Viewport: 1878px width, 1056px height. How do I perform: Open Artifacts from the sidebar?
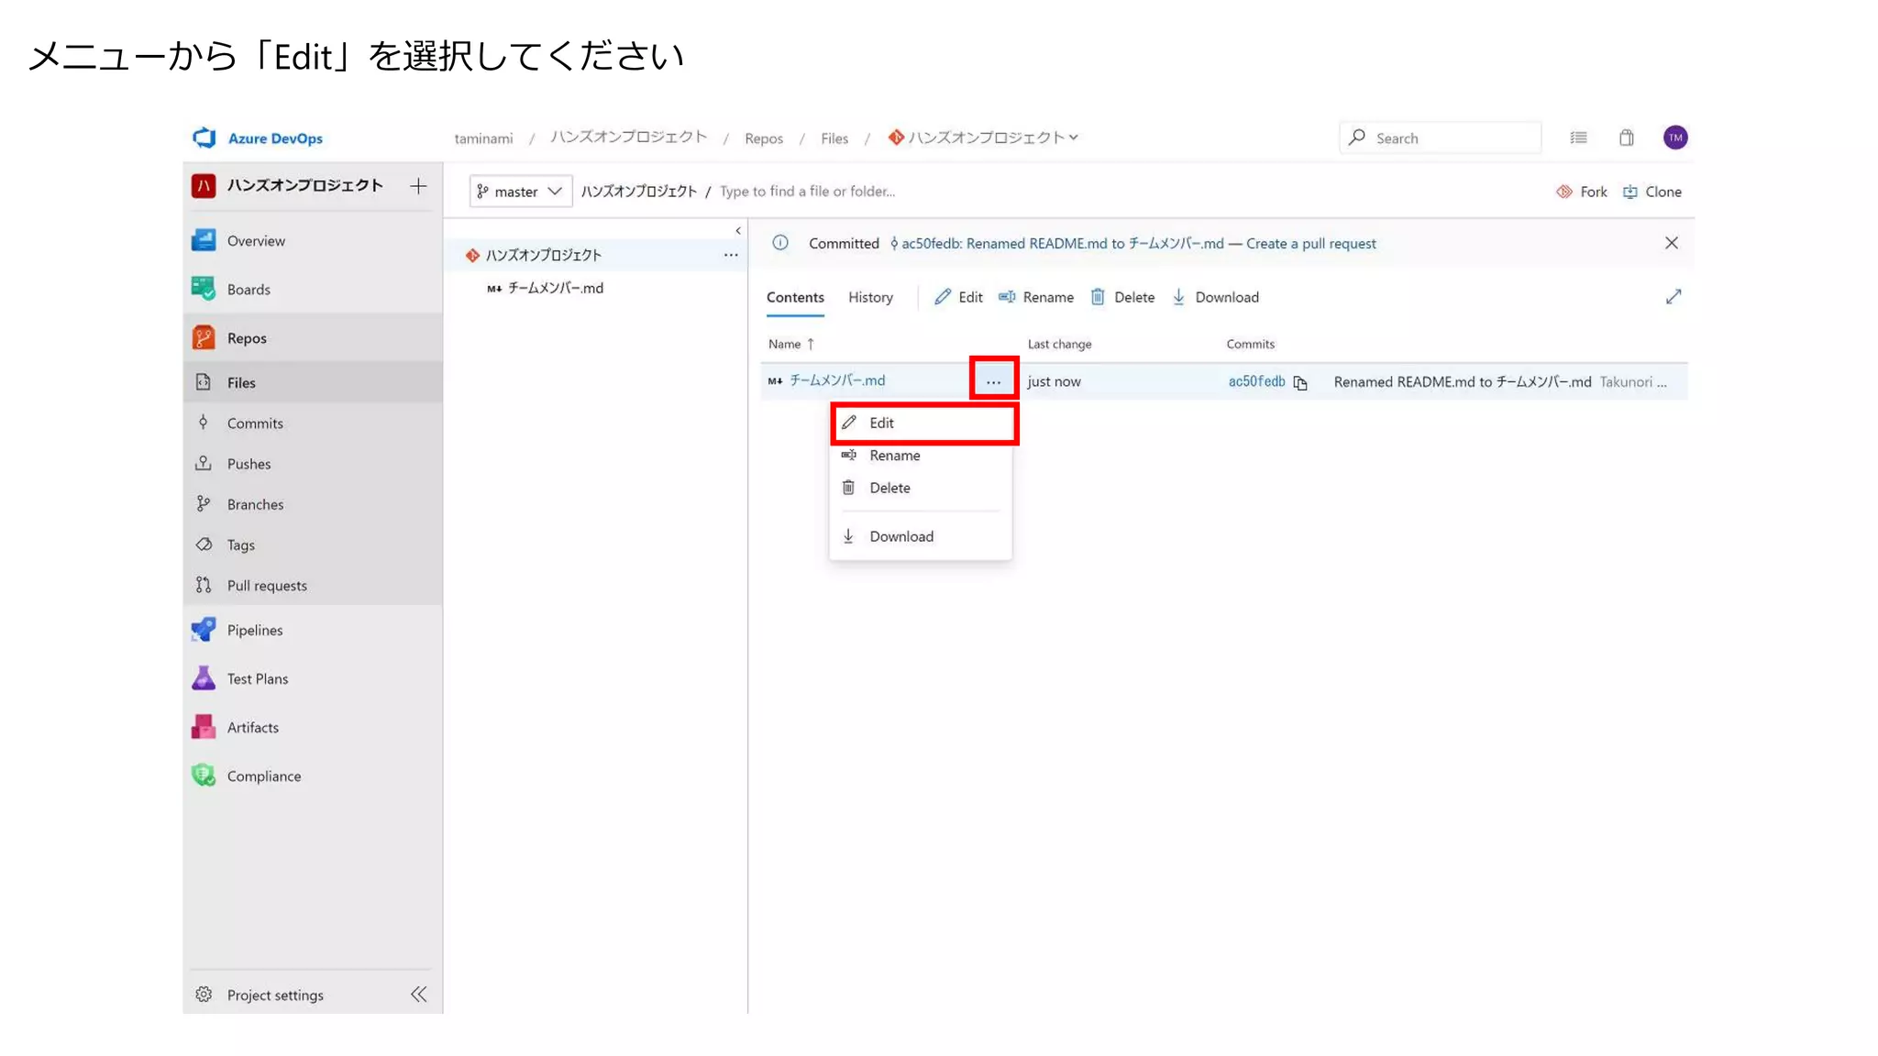(x=313, y=727)
